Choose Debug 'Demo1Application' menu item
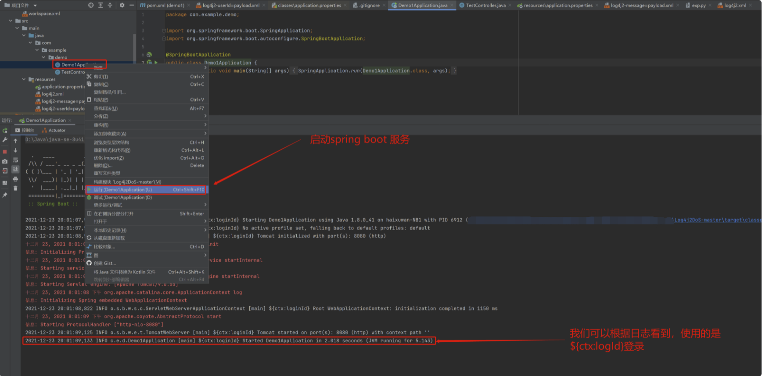This screenshot has height=376, width=762. (146, 197)
